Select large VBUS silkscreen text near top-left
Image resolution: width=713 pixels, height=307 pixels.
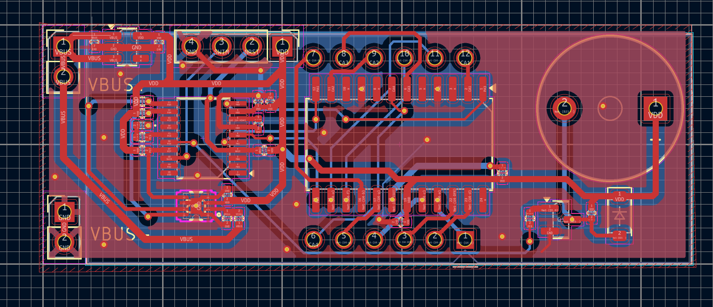coord(110,84)
